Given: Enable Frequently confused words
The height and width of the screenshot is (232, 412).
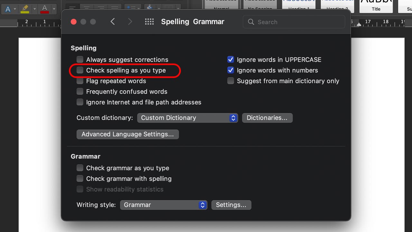Looking at the screenshot, I should pos(80,92).
